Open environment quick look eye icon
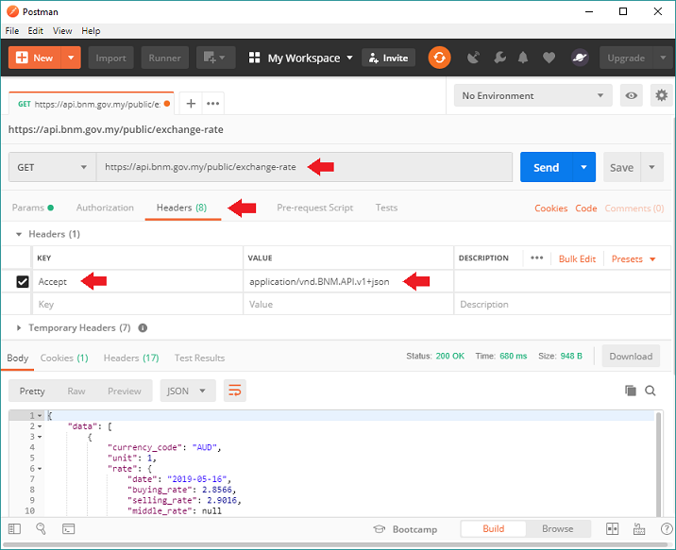Screen dimensions: 676x550 [632, 95]
